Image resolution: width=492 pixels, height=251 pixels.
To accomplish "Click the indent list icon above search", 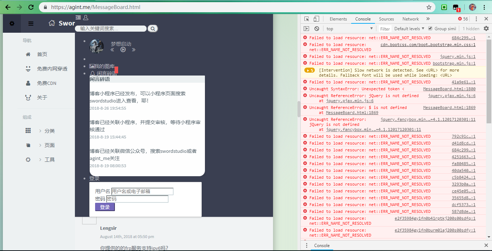I will [x=78, y=17].
